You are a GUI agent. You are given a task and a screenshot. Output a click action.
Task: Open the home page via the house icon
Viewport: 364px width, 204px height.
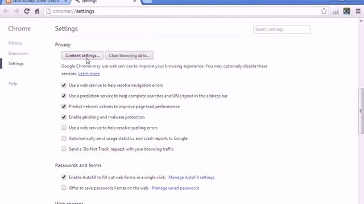pyautogui.click(x=37, y=11)
